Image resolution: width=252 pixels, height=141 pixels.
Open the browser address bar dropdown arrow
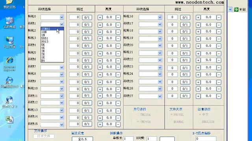tap(230, 9)
